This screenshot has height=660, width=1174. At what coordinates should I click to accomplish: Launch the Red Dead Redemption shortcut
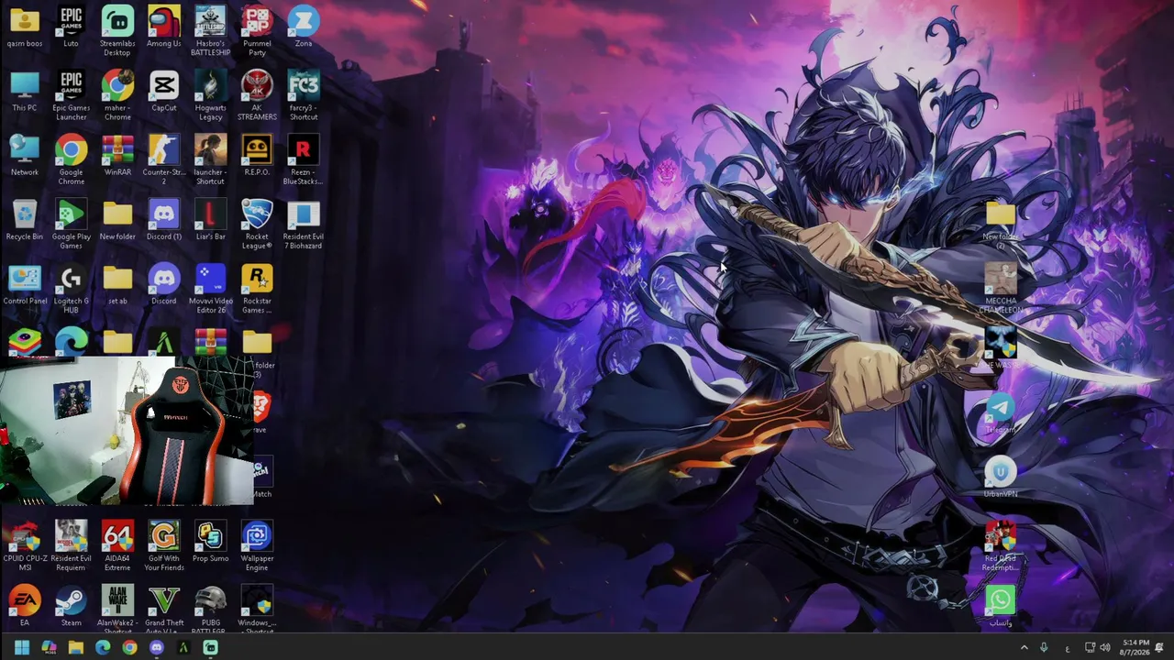1000,546
